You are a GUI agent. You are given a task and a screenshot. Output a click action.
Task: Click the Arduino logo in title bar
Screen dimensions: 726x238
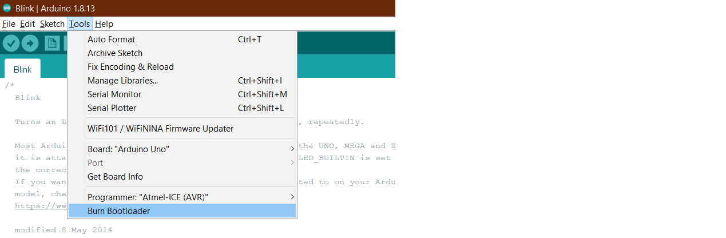pos(7,8)
